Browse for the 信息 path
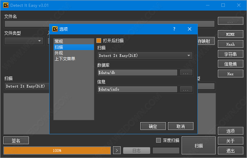This screenshot has width=247, height=158. click(x=186, y=89)
